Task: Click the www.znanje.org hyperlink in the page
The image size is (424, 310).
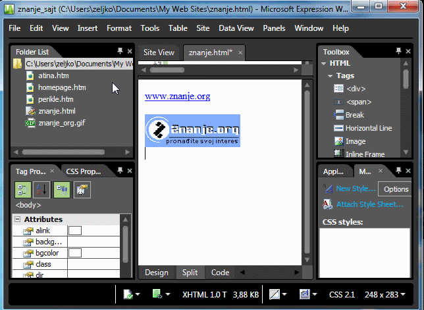Action: click(177, 97)
